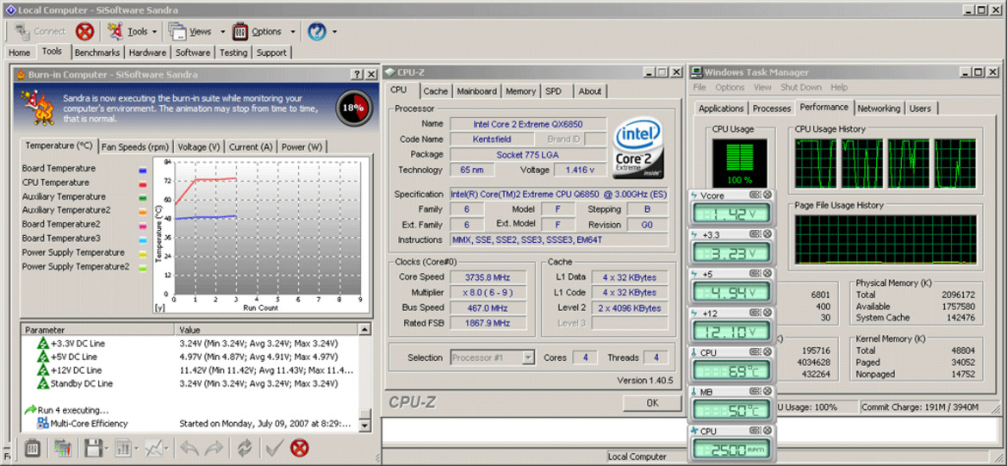Expand the Help icon dropdown arrow
The height and width of the screenshot is (466, 1007).
(x=334, y=32)
